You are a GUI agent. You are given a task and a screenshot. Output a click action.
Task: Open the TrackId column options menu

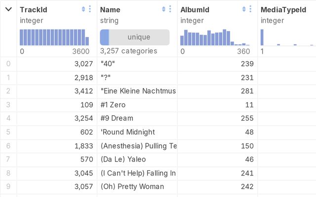(90, 9)
